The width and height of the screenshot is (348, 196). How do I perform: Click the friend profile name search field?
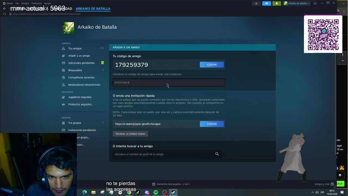pos(163,154)
